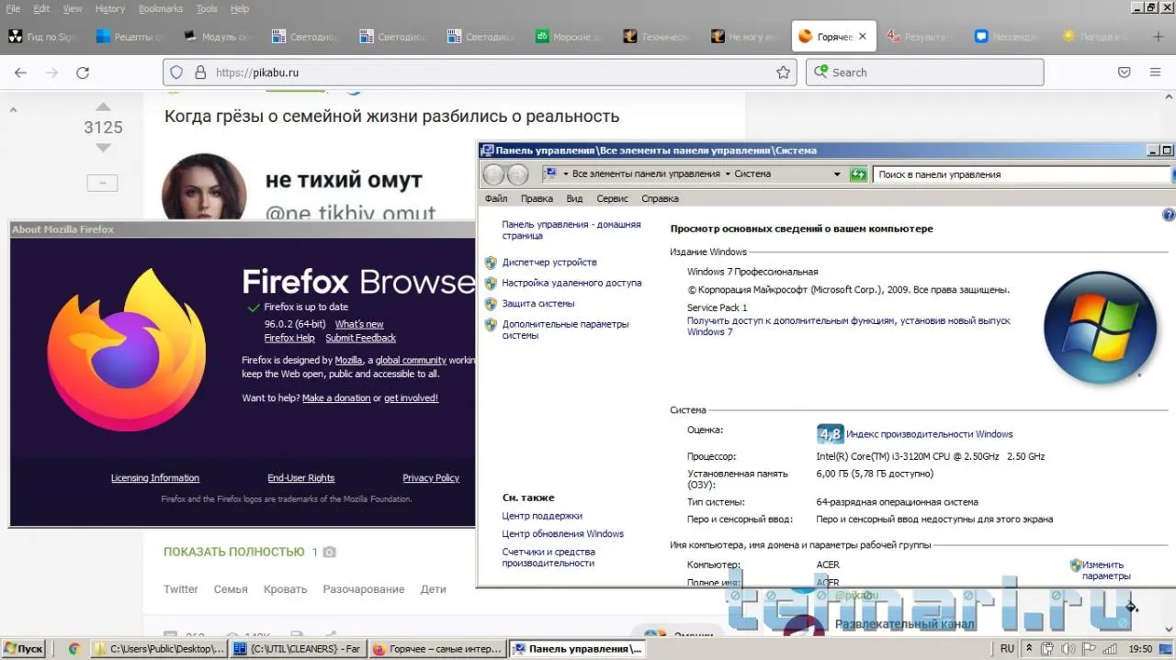The image size is (1176, 660).
Task: Go back in the Firefox toolbar
Action: click(20, 73)
